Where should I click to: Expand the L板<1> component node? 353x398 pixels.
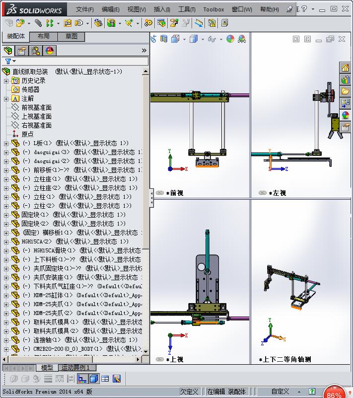[x=6, y=144]
